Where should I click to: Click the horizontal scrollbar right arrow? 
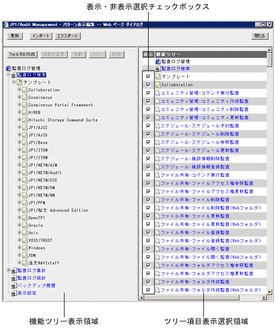264,297
